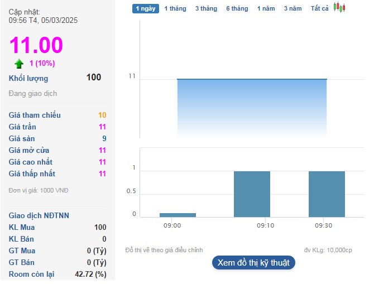Open the "6 tháng" chart view
Screen dimensions: 374x284
click(x=237, y=8)
